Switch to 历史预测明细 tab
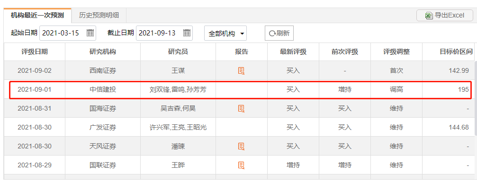This screenshot has width=477, height=182. 99,15
